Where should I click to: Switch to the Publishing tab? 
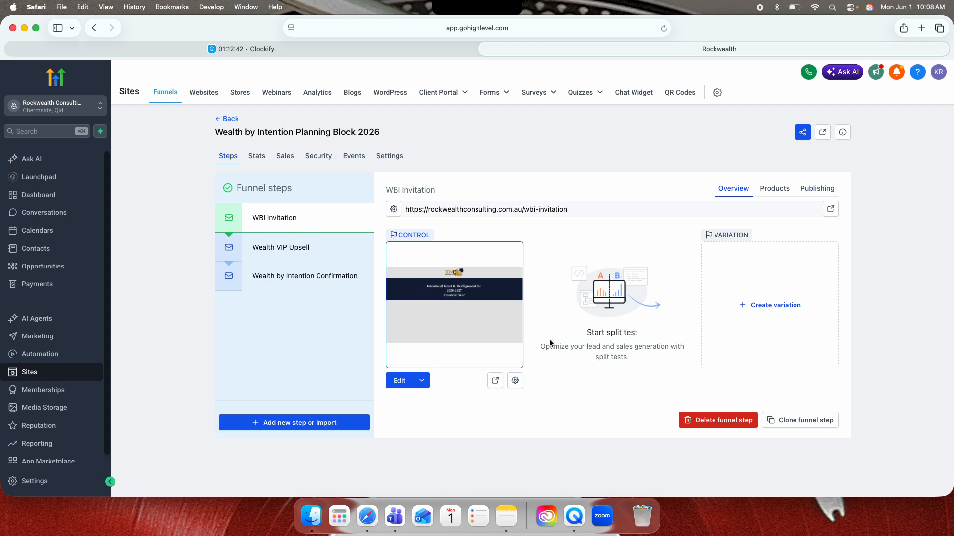click(x=817, y=188)
